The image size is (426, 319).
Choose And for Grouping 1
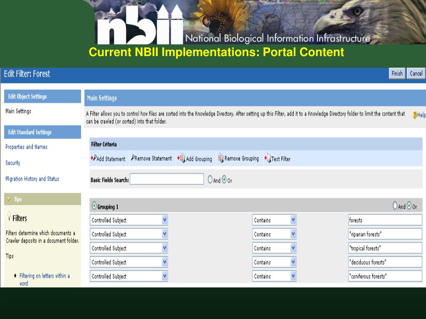[x=395, y=206]
